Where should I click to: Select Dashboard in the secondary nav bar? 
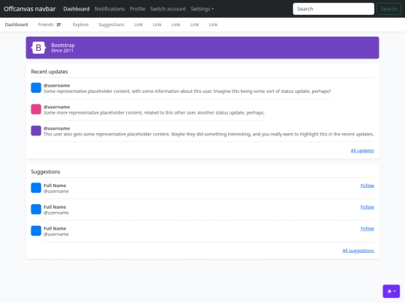[16, 25]
